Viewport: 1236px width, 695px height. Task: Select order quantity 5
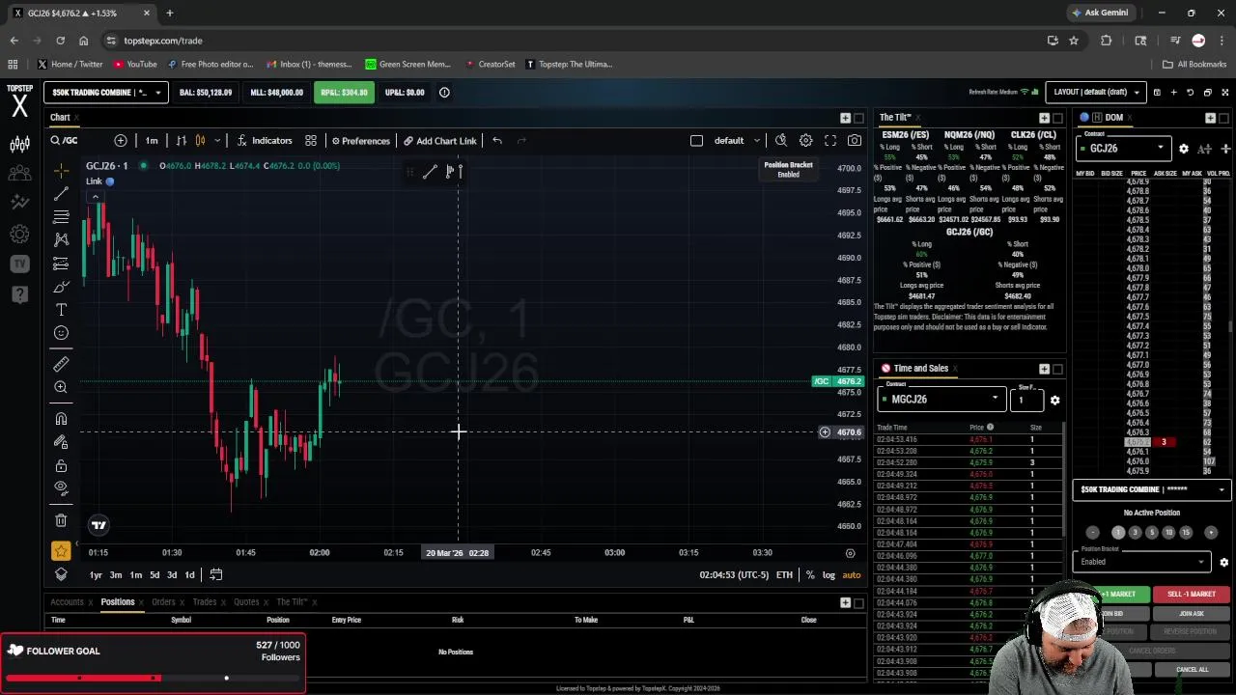1151,533
